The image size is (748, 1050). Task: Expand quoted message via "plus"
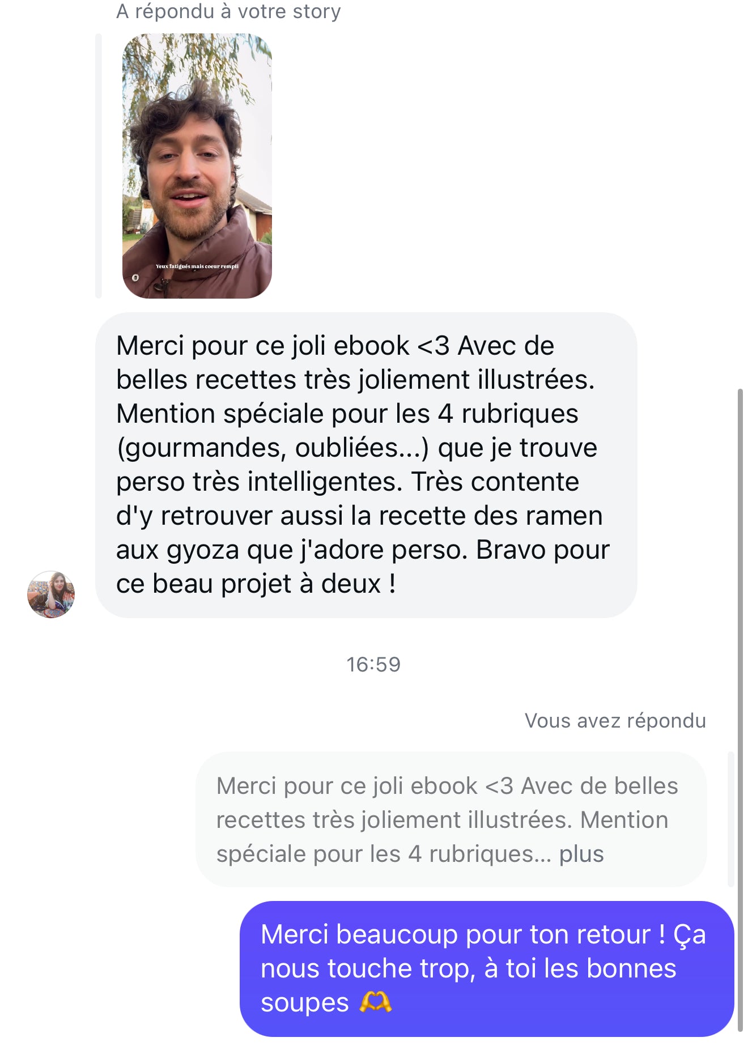click(581, 854)
